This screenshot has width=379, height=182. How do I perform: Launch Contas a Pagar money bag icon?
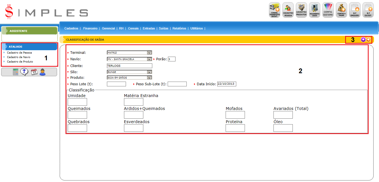click(341, 10)
